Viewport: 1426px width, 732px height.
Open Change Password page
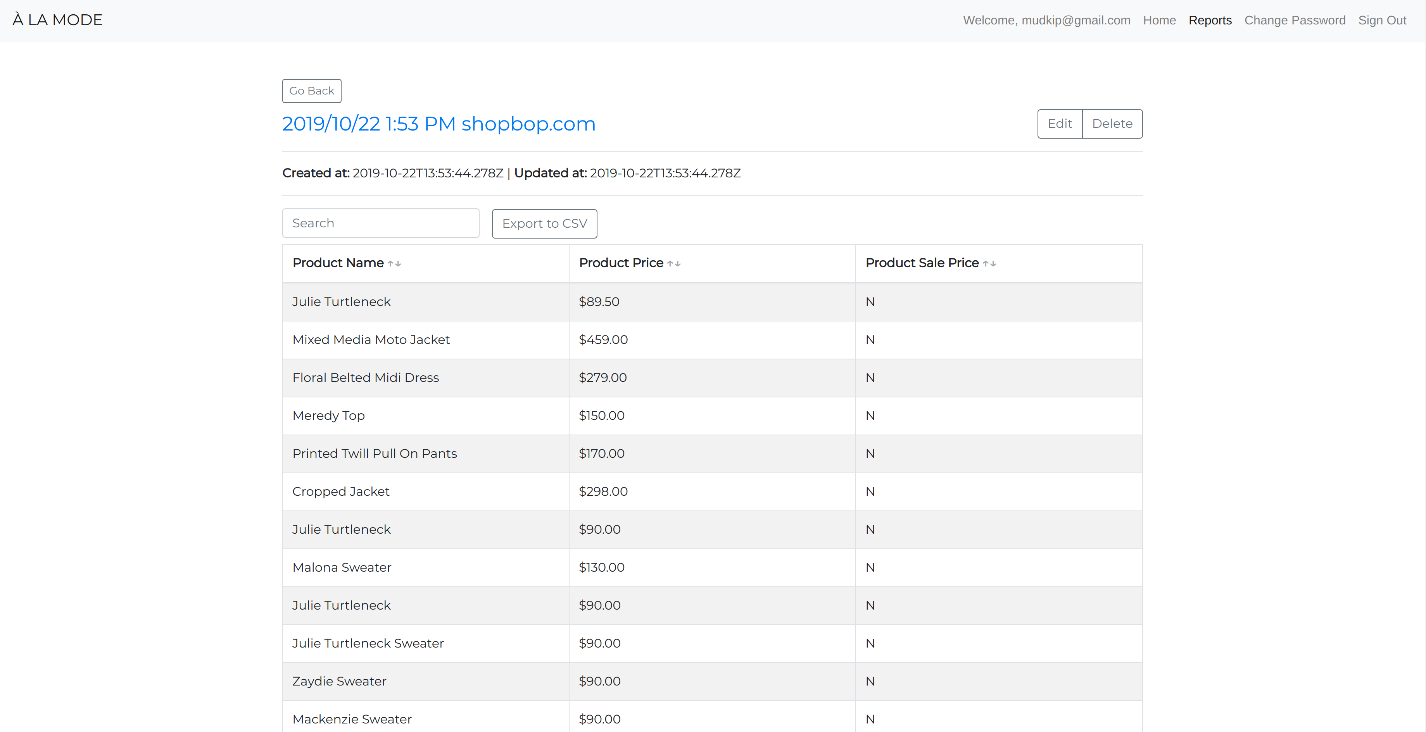point(1295,21)
